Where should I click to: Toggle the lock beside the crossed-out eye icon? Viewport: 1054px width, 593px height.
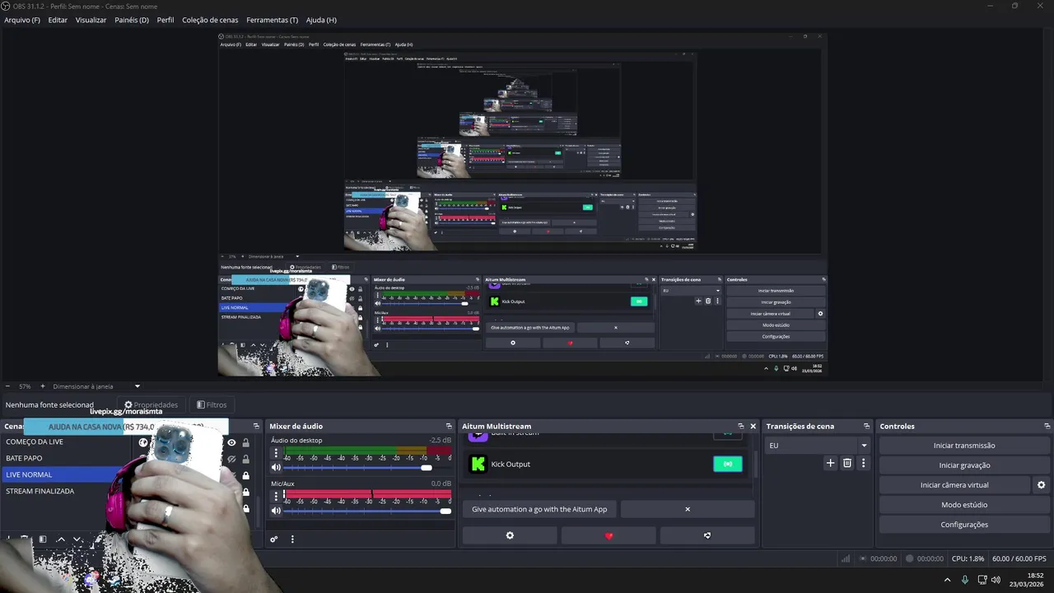coord(245,459)
